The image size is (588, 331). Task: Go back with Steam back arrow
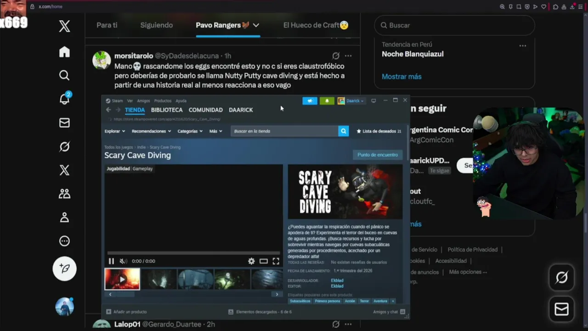point(108,110)
